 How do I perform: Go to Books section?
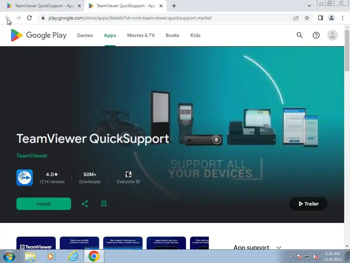tap(172, 35)
